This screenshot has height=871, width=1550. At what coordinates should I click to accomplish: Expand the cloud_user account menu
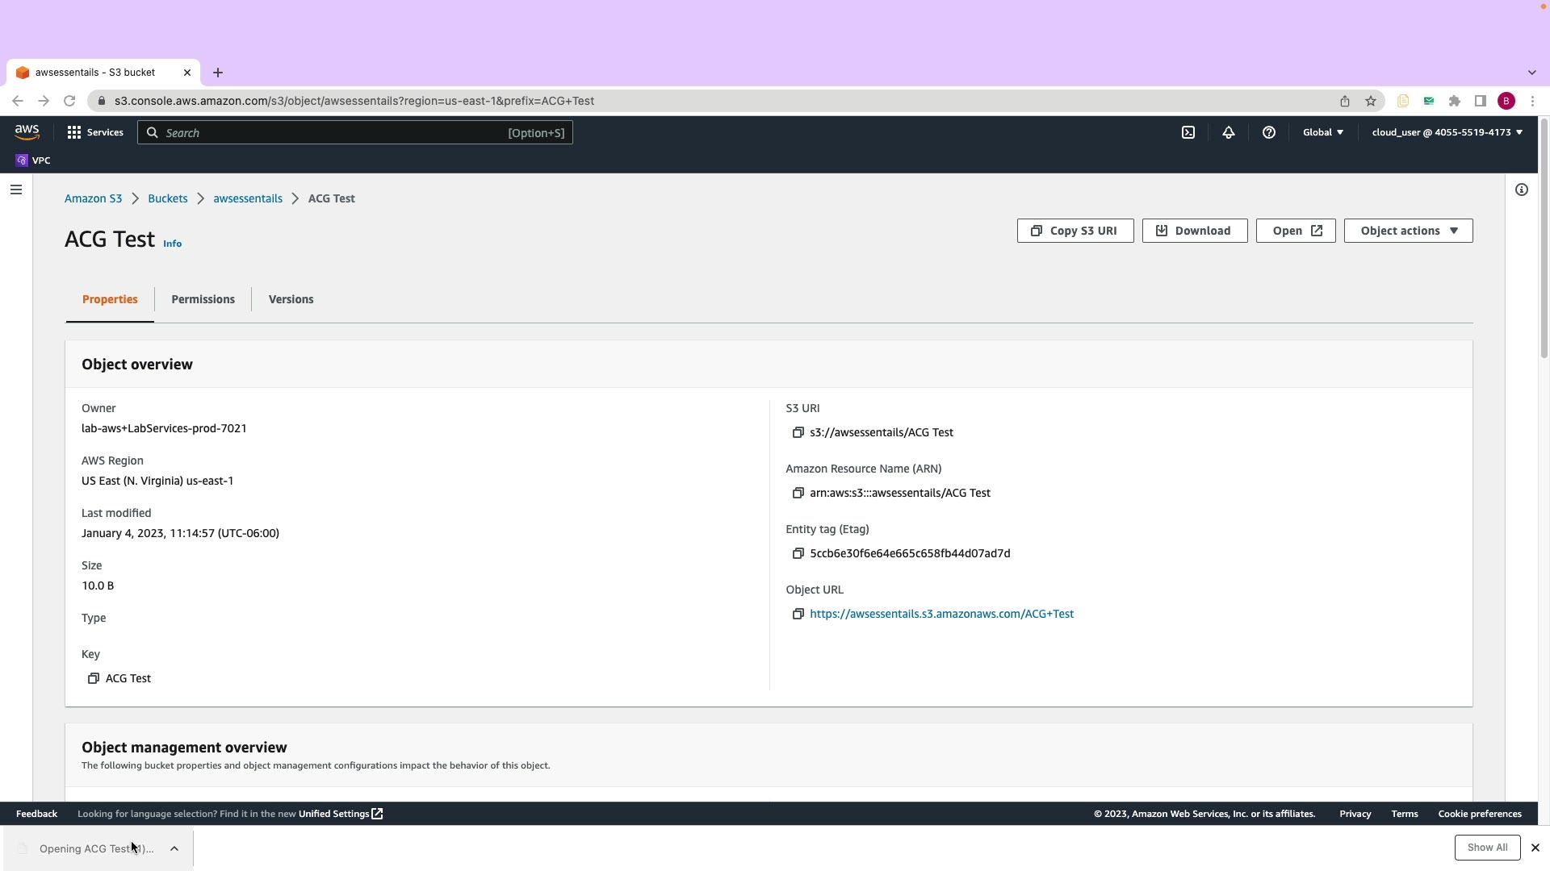[1447, 132]
